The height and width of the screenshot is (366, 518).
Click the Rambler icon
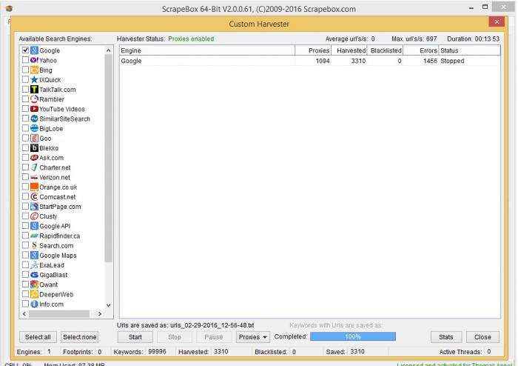34,99
